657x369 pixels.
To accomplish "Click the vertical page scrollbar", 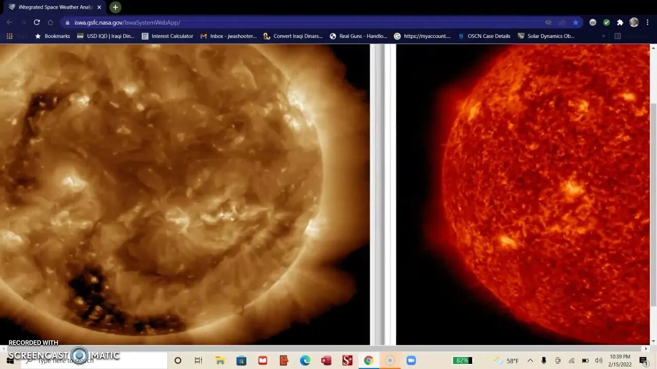I will tap(653, 205).
